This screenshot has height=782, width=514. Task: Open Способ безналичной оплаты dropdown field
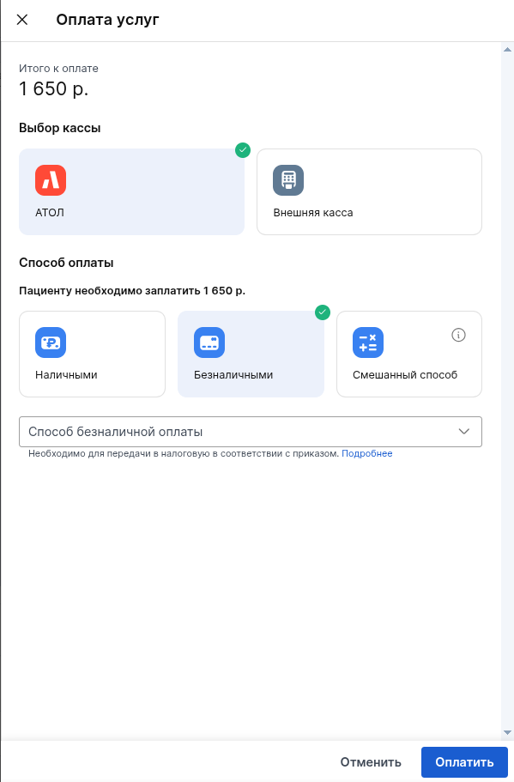(x=251, y=432)
